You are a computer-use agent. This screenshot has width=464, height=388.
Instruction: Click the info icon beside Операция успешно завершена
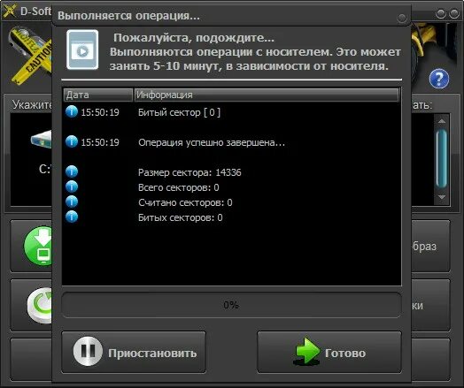click(72, 141)
